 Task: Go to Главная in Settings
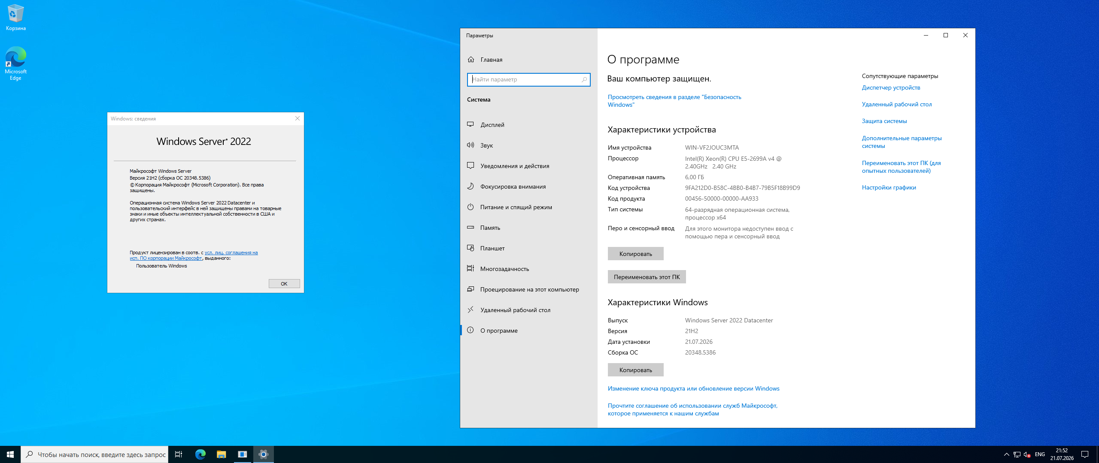[528, 60]
